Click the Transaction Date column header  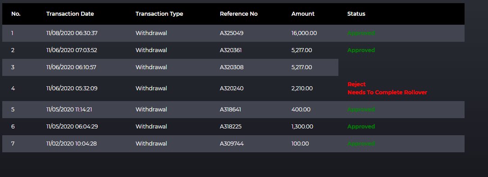click(x=70, y=14)
